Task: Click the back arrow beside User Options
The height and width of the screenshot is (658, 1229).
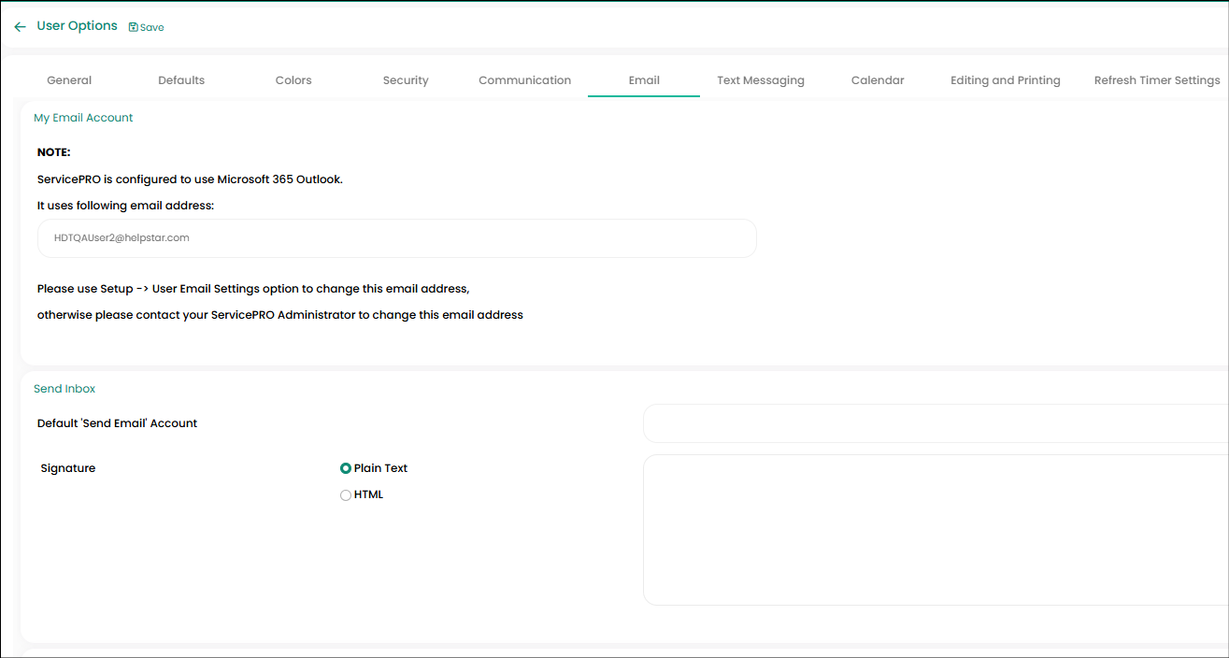Action: (21, 27)
